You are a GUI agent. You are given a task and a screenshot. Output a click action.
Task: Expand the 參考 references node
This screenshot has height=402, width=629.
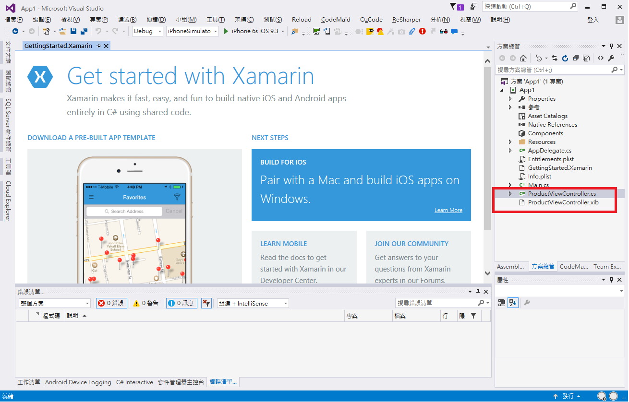click(510, 107)
